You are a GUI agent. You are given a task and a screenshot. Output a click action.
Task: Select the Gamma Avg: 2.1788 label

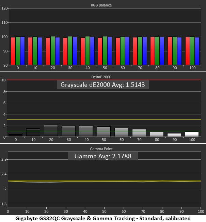click(x=103, y=156)
